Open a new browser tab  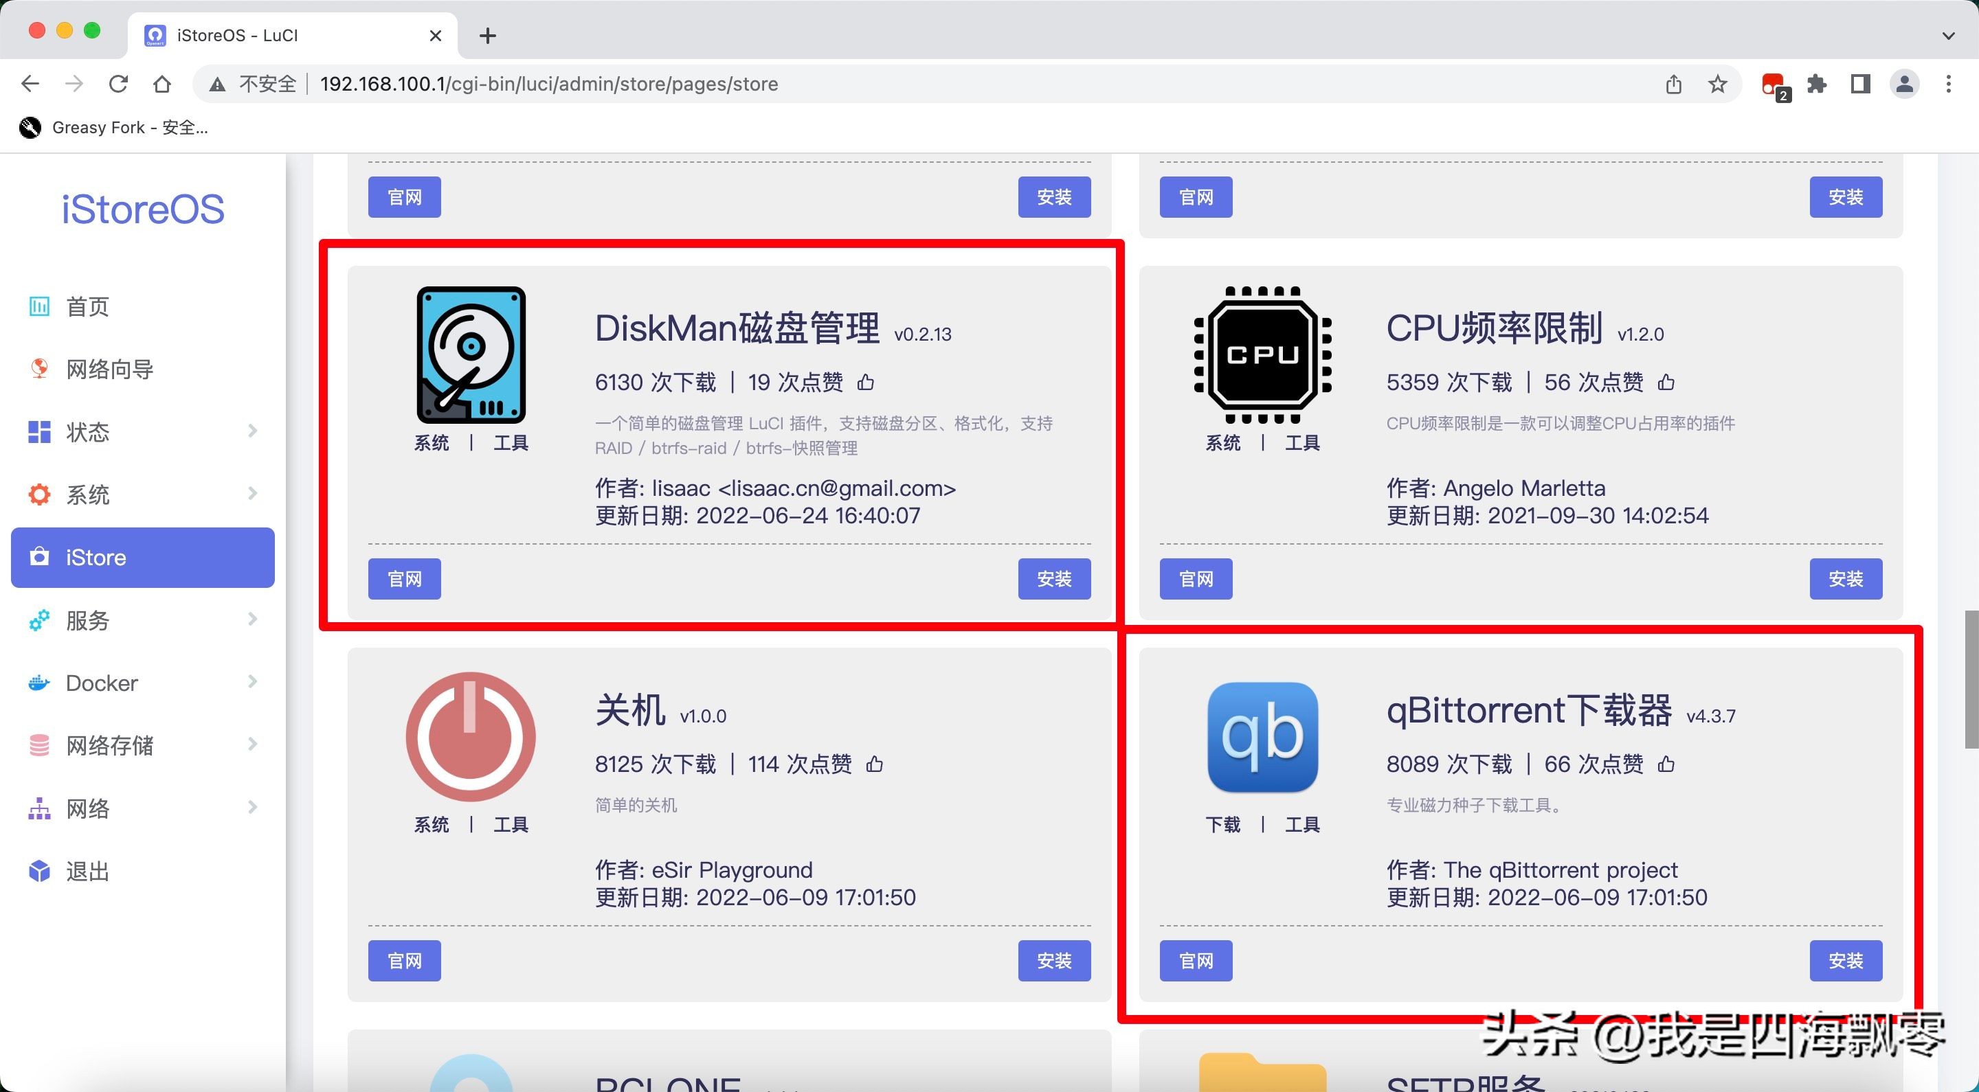[488, 35]
